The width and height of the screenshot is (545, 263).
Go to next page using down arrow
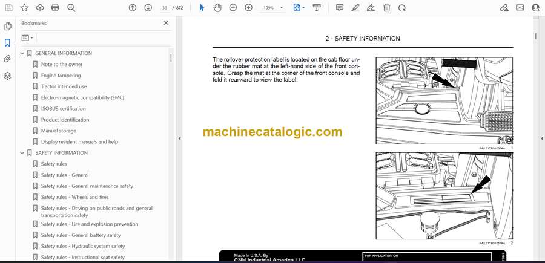coord(148,8)
